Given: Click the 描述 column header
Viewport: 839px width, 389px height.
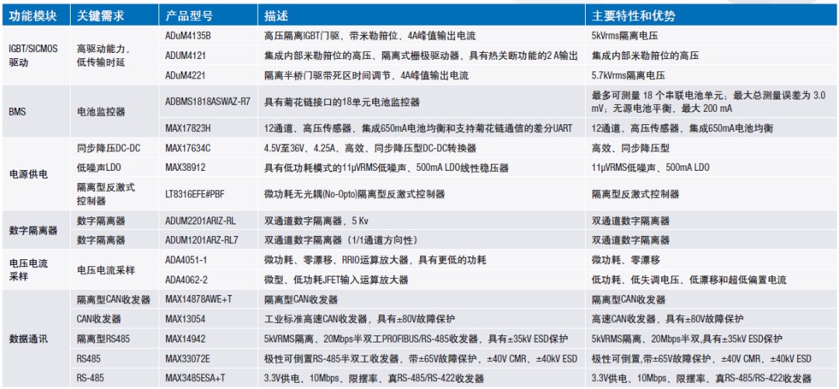Looking at the screenshot, I should [x=276, y=16].
